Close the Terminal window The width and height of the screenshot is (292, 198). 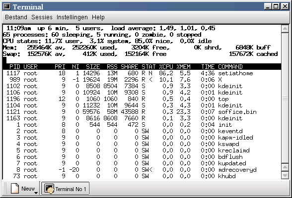pos(285,6)
